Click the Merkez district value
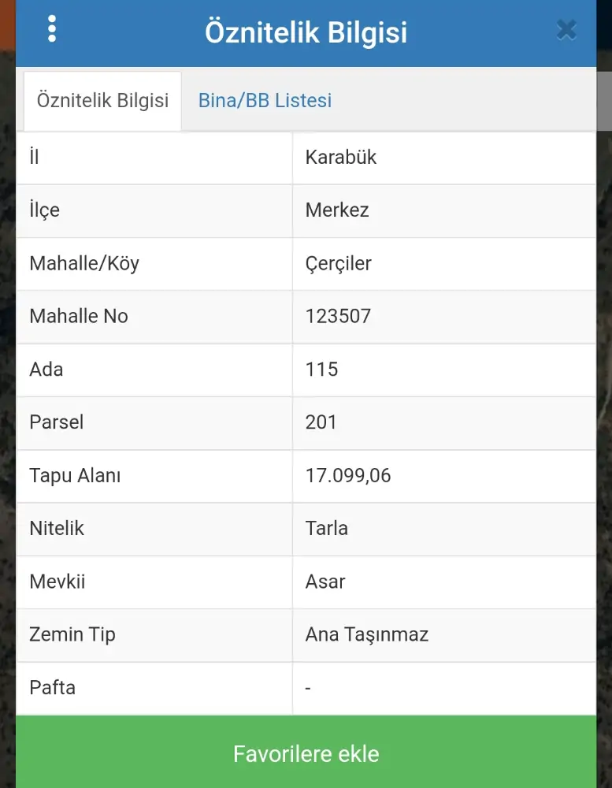612x788 pixels. (337, 210)
